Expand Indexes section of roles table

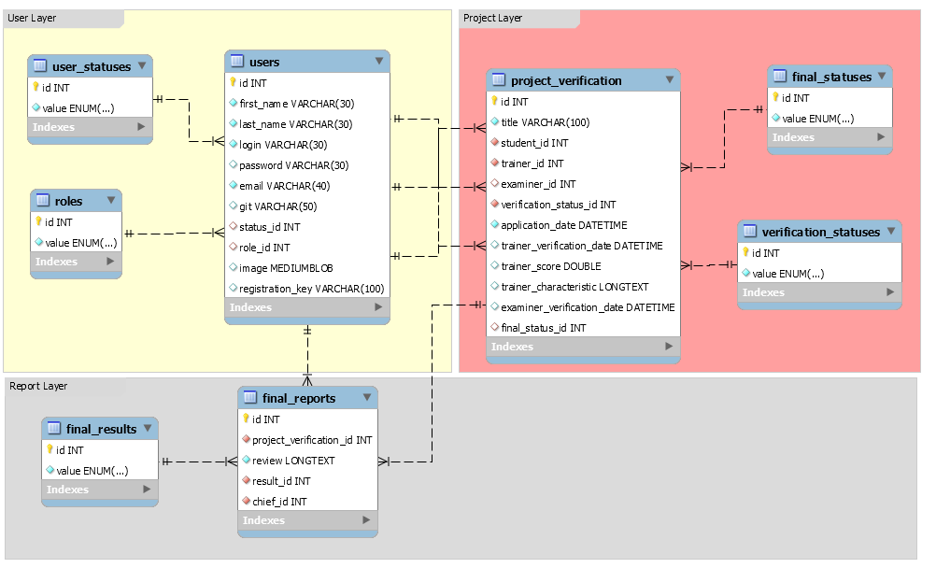tap(110, 261)
